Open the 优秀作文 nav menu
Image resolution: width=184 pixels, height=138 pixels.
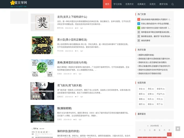(x=129, y=4)
